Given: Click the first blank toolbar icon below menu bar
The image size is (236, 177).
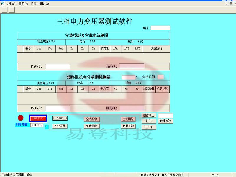Looking at the screenshot, I should click(4, 9).
